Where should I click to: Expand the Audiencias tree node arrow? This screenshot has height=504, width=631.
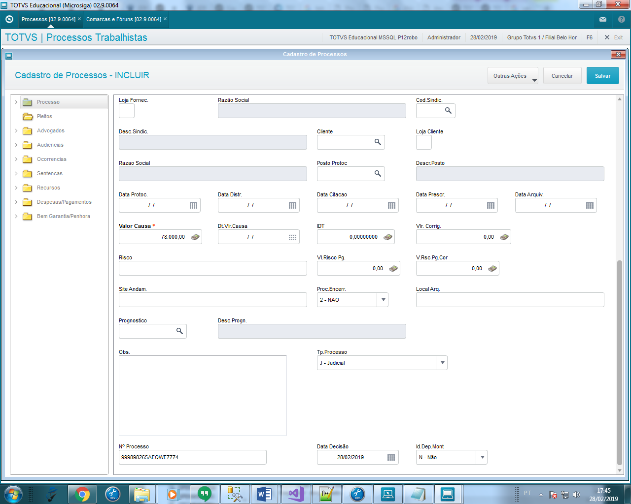16,145
